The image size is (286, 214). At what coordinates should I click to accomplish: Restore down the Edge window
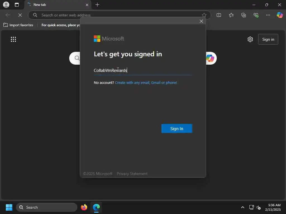click(266, 5)
